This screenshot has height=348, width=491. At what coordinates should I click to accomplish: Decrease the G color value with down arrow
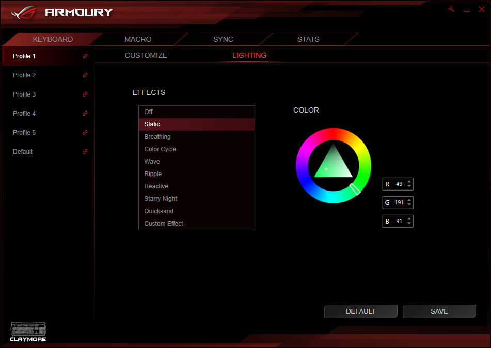click(409, 205)
